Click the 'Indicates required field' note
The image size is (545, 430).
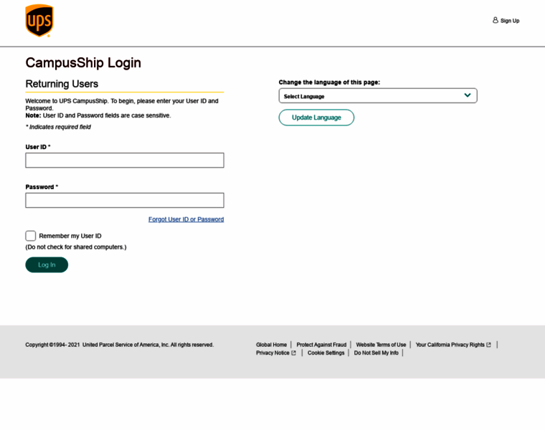point(58,127)
